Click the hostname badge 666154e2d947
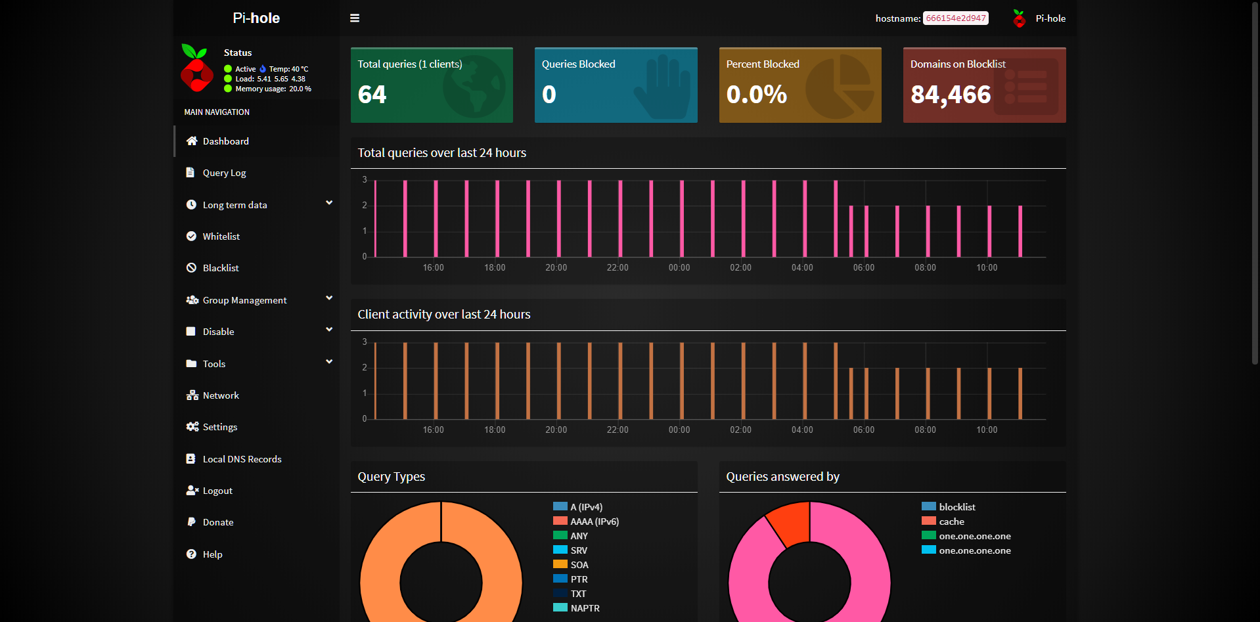The image size is (1260, 622). tap(955, 18)
